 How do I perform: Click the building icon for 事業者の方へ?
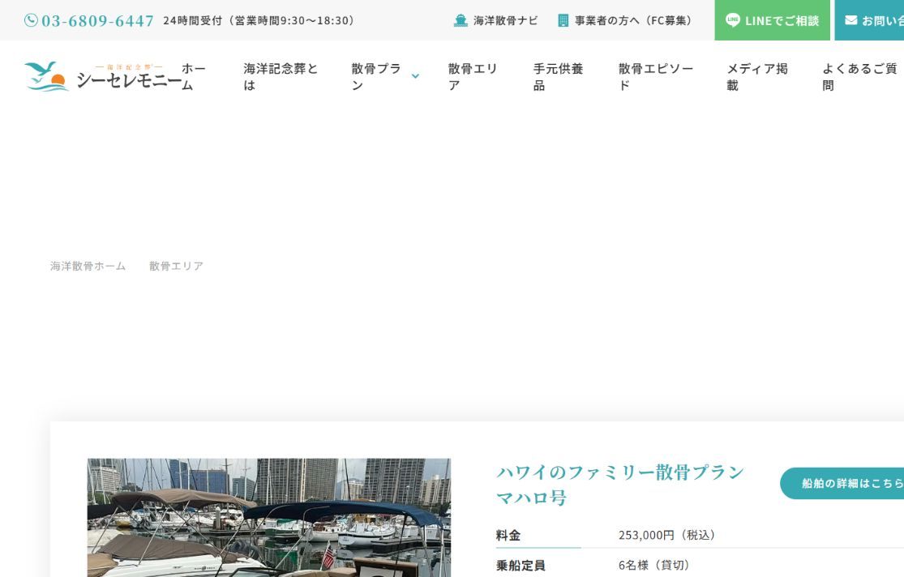pos(563,21)
